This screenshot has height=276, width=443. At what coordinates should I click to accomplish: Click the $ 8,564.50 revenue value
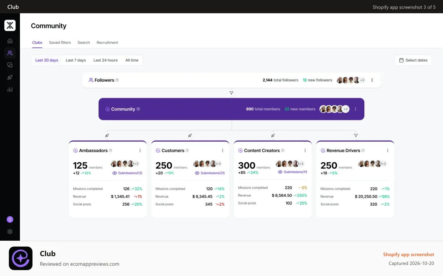[x=282, y=195]
